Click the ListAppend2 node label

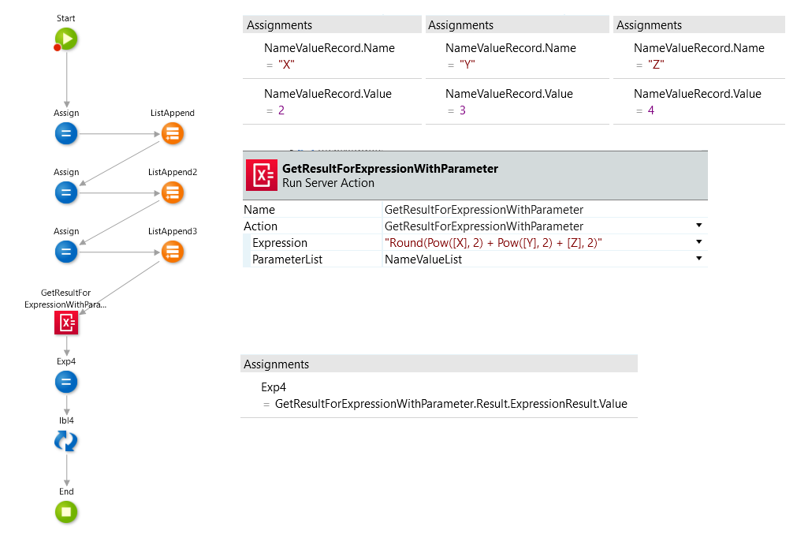173,172
